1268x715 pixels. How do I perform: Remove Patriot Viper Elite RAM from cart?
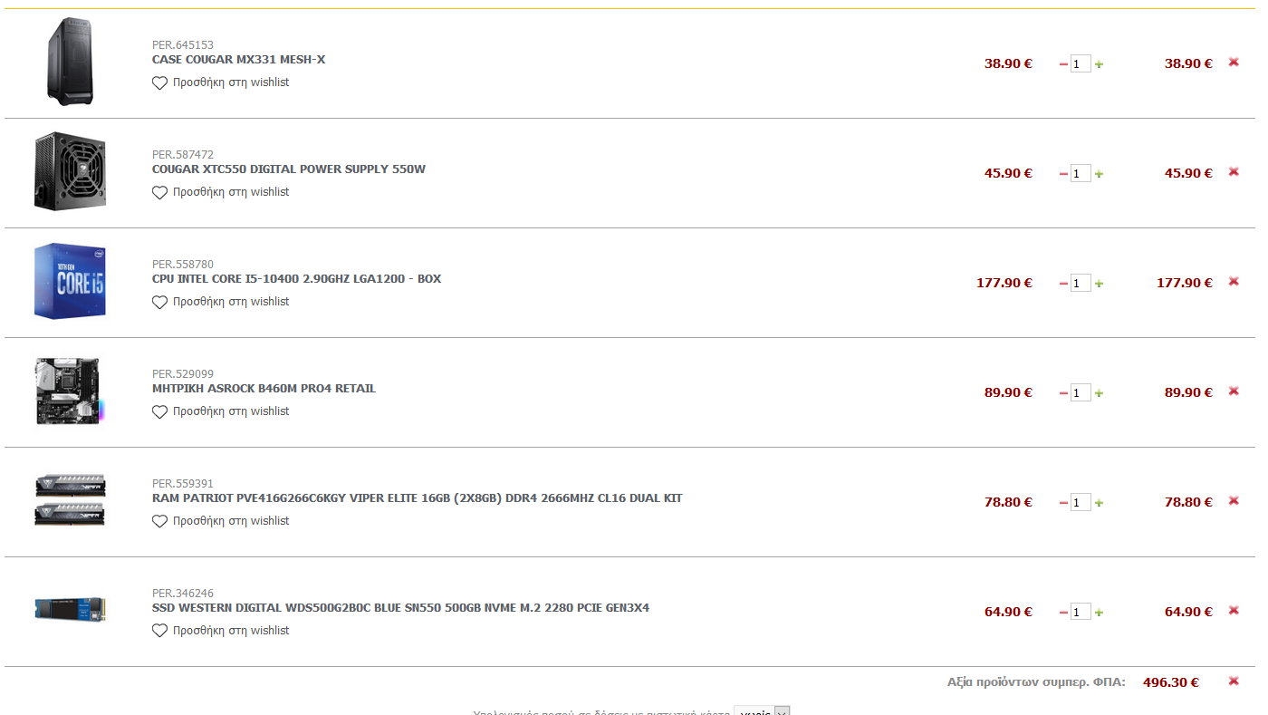tap(1234, 500)
